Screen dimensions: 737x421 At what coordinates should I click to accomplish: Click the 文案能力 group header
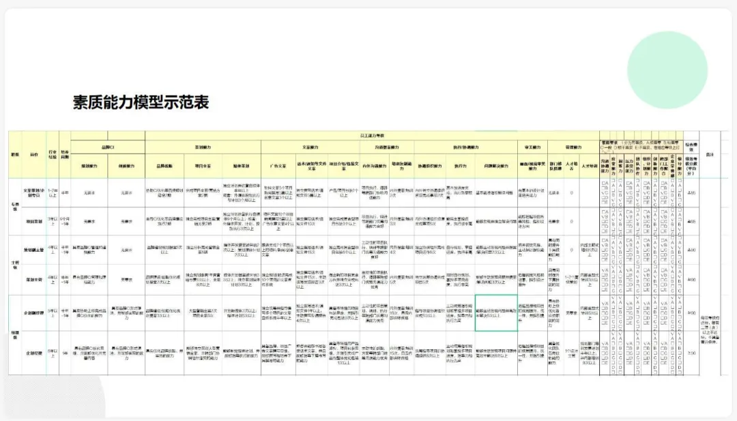point(310,147)
